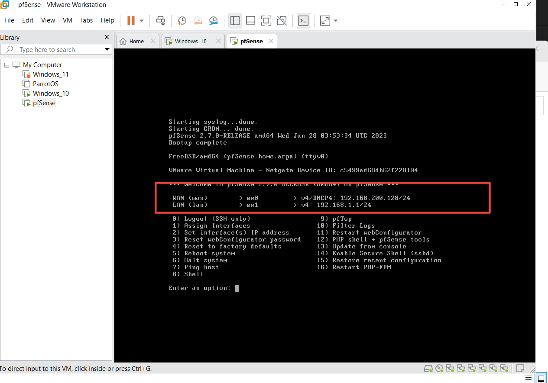Open the Help menu
The width and height of the screenshot is (548, 383).
point(107,20)
